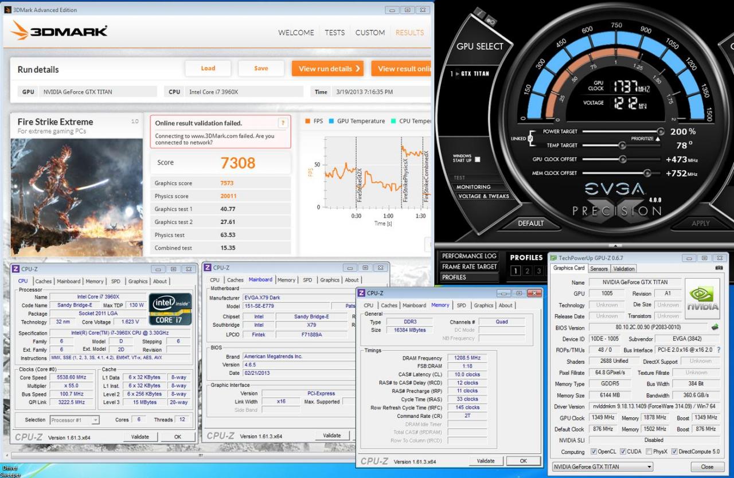The image size is (734, 478).
Task: Click the Default button in EVGA Precision
Action: pos(531,223)
